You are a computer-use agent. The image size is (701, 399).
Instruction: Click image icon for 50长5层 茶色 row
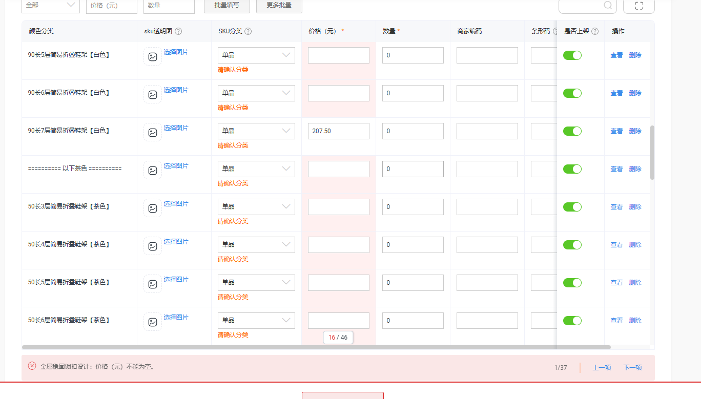[153, 284]
